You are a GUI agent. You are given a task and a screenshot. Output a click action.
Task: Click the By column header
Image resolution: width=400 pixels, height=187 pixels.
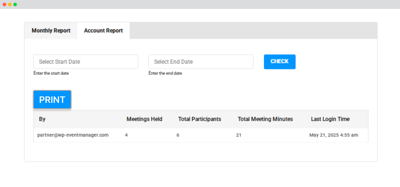[42, 119]
